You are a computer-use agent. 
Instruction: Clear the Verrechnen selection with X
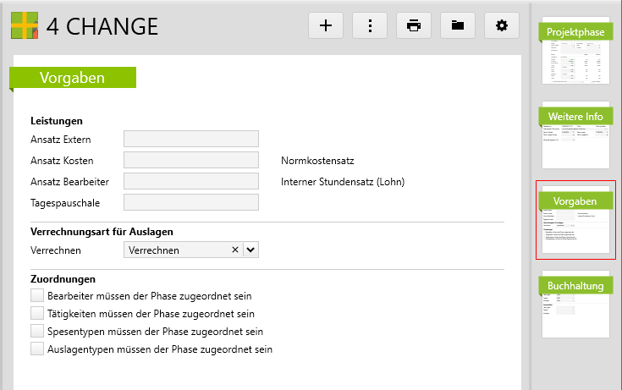pos(234,250)
